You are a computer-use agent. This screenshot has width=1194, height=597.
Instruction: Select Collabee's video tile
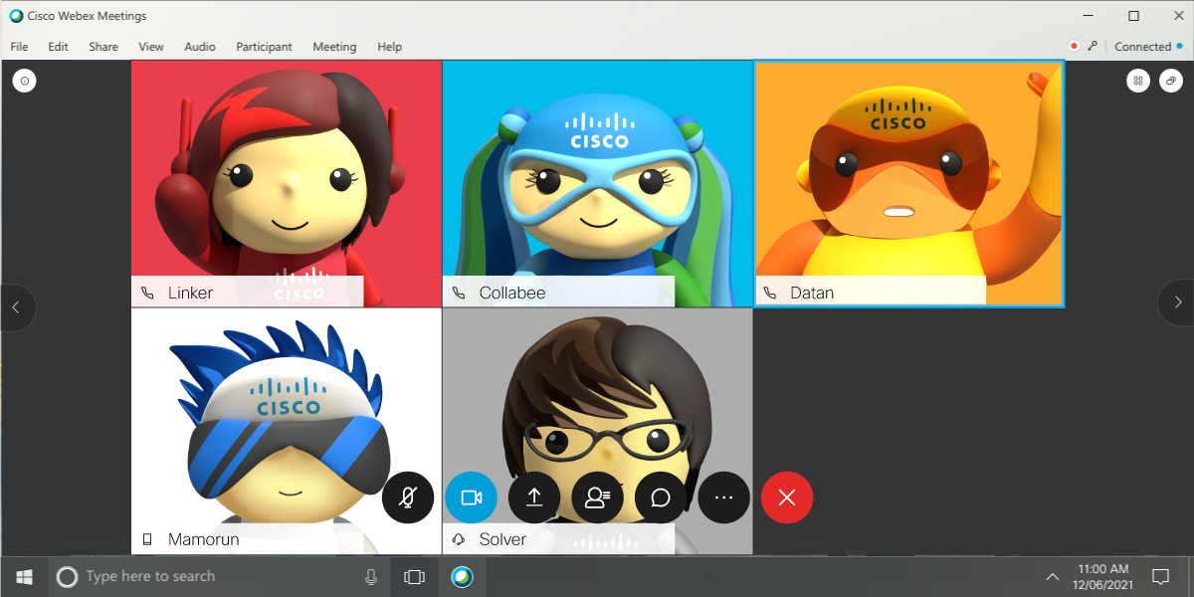pyautogui.click(x=598, y=184)
